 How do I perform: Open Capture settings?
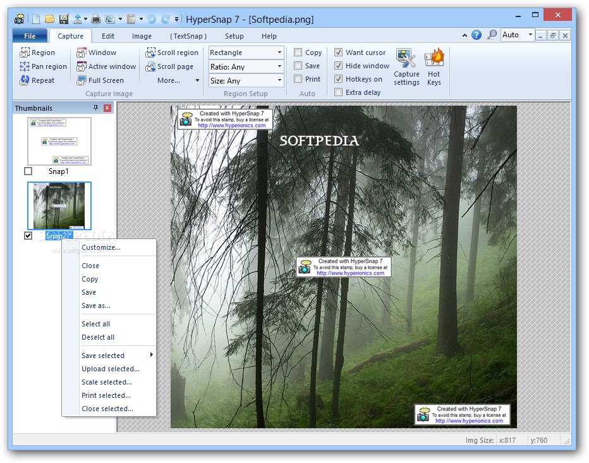pyautogui.click(x=406, y=67)
